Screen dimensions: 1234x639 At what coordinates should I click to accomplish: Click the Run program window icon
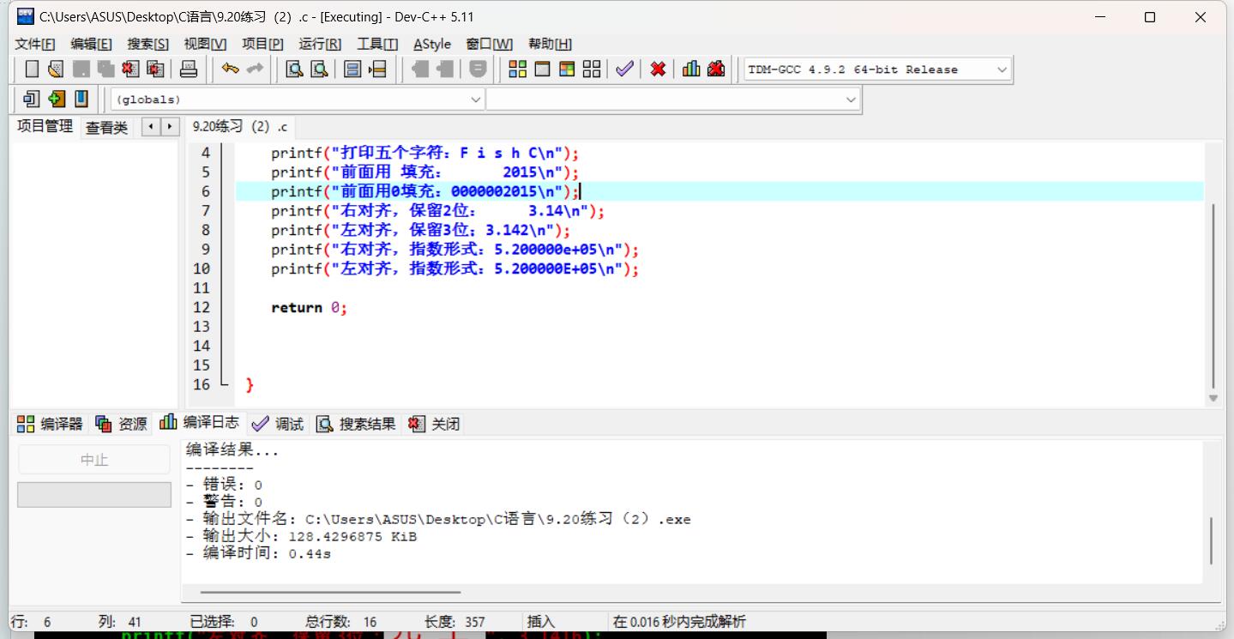click(543, 69)
